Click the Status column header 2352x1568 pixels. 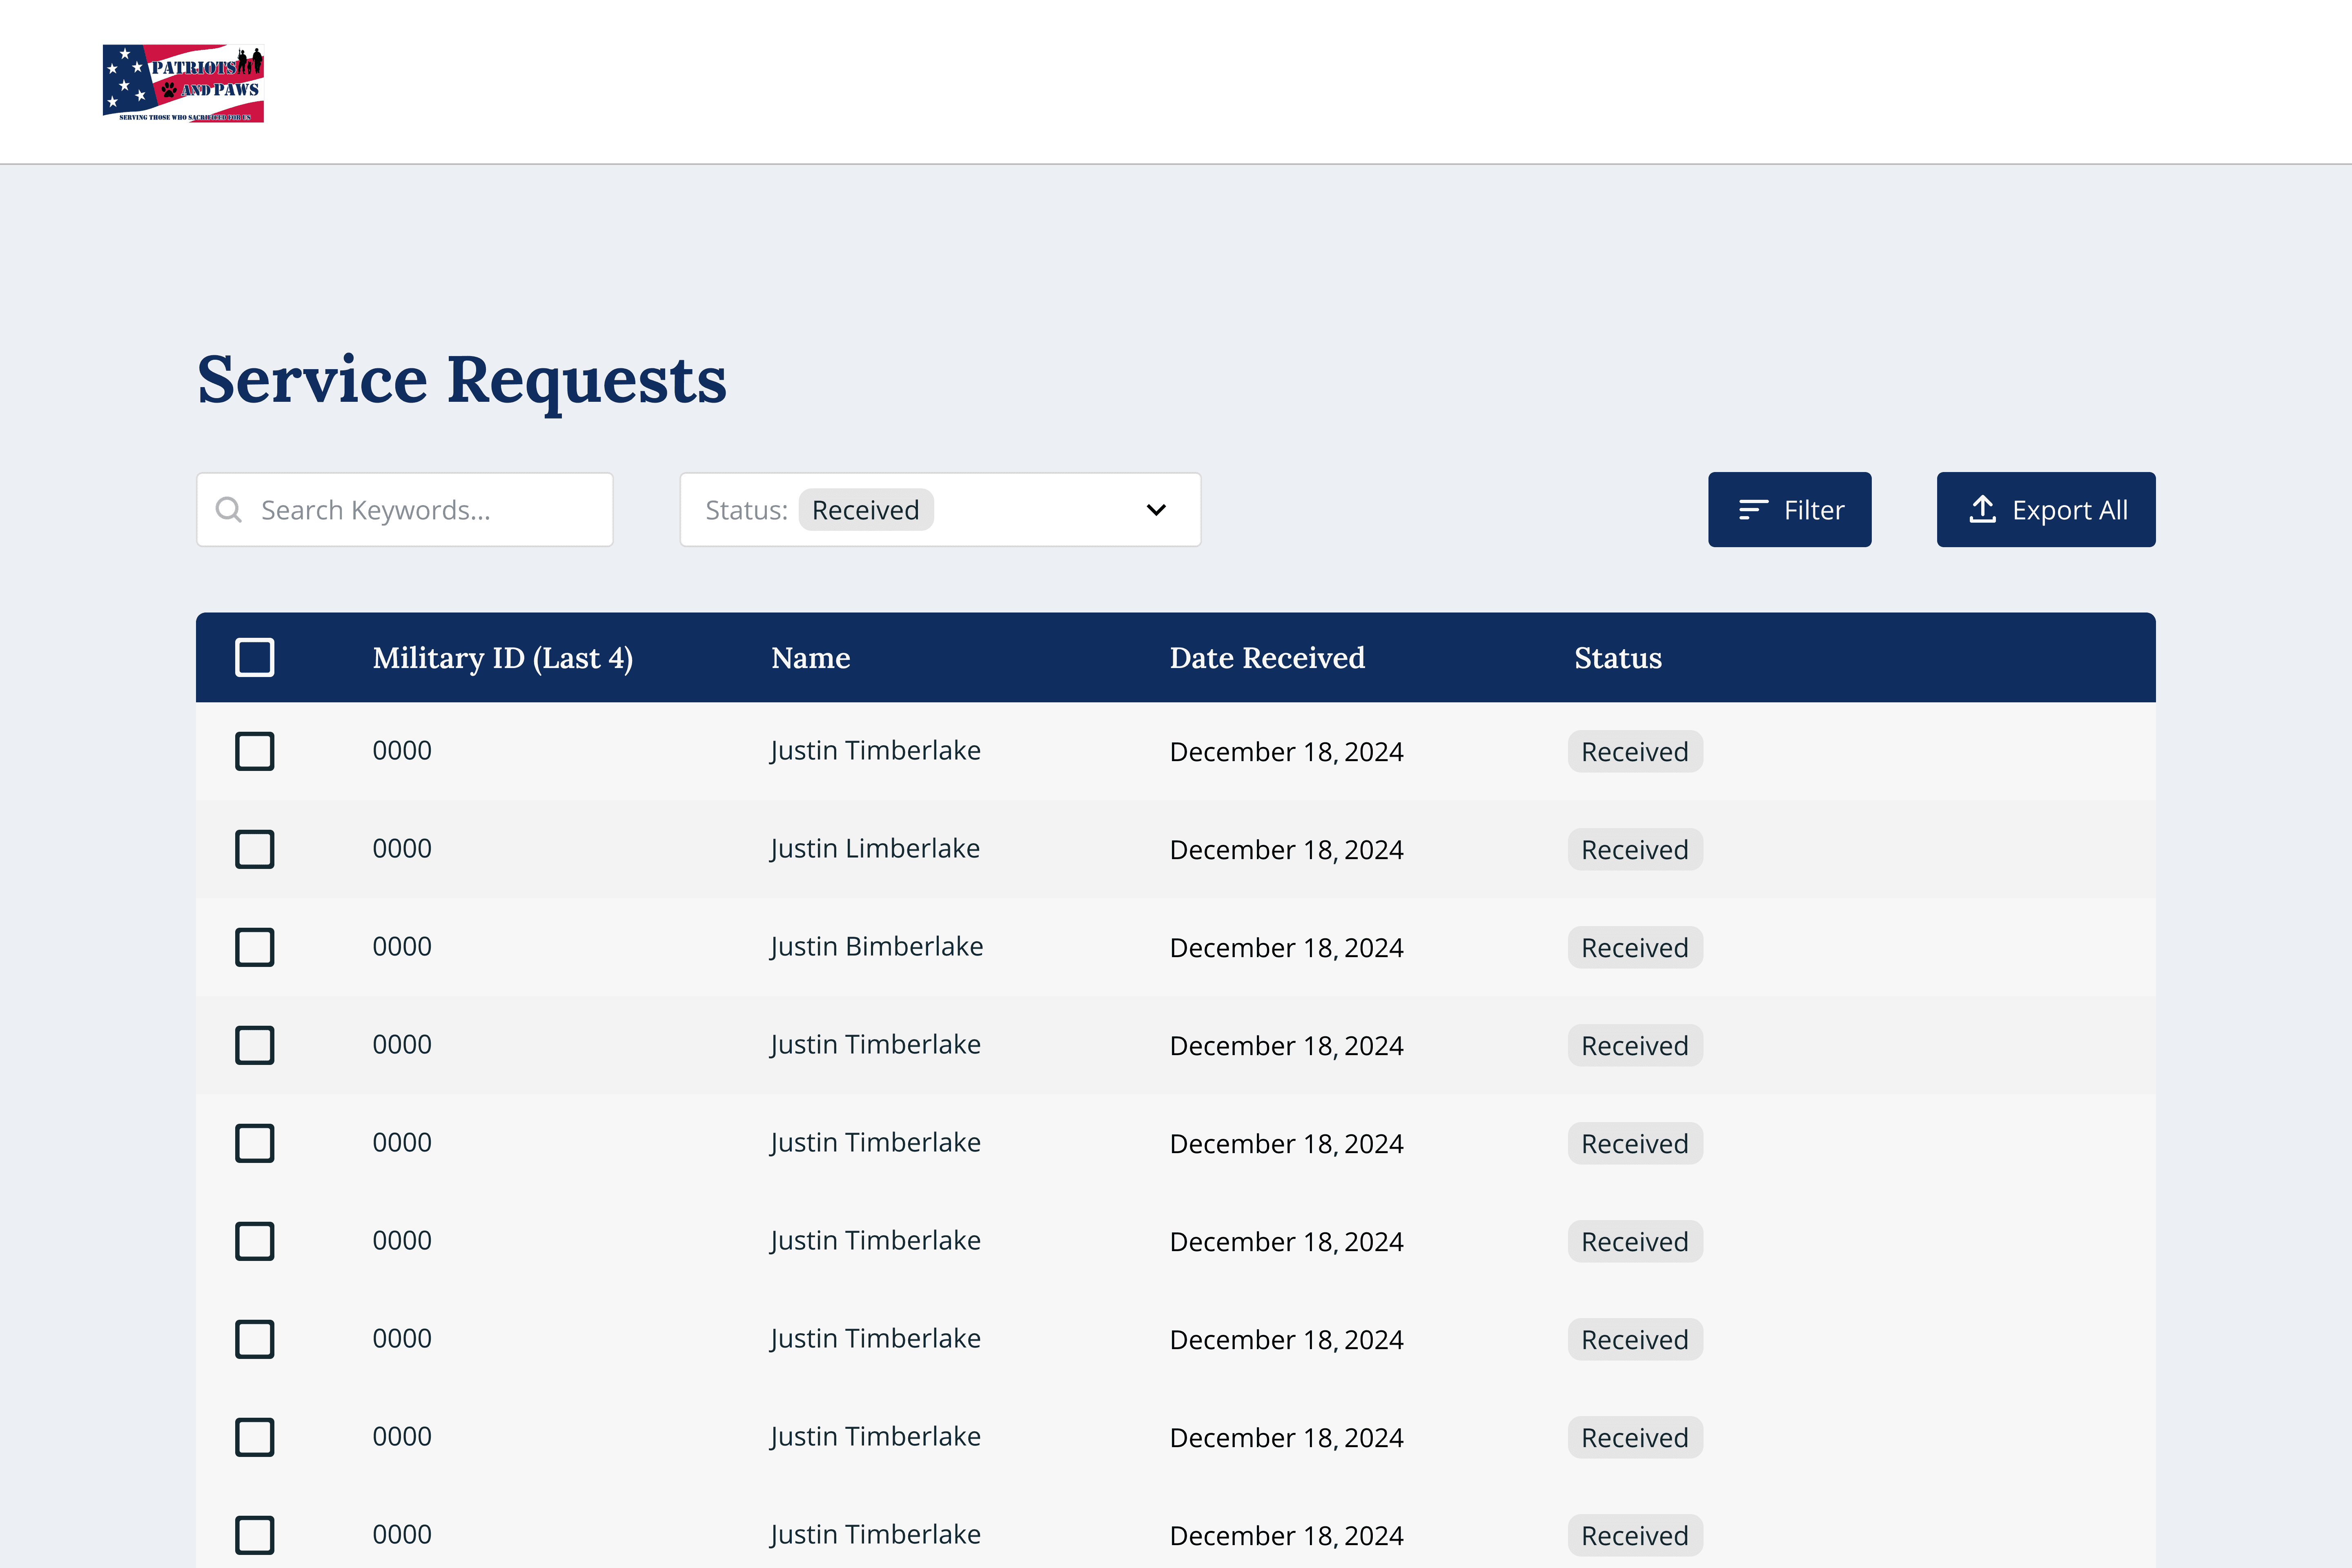coord(1617,658)
